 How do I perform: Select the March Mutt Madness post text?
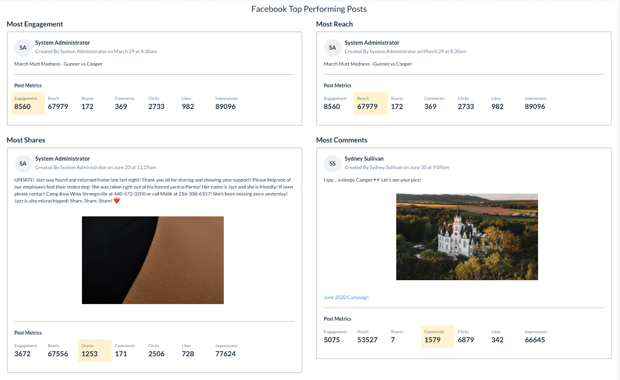pyautogui.click(x=58, y=64)
